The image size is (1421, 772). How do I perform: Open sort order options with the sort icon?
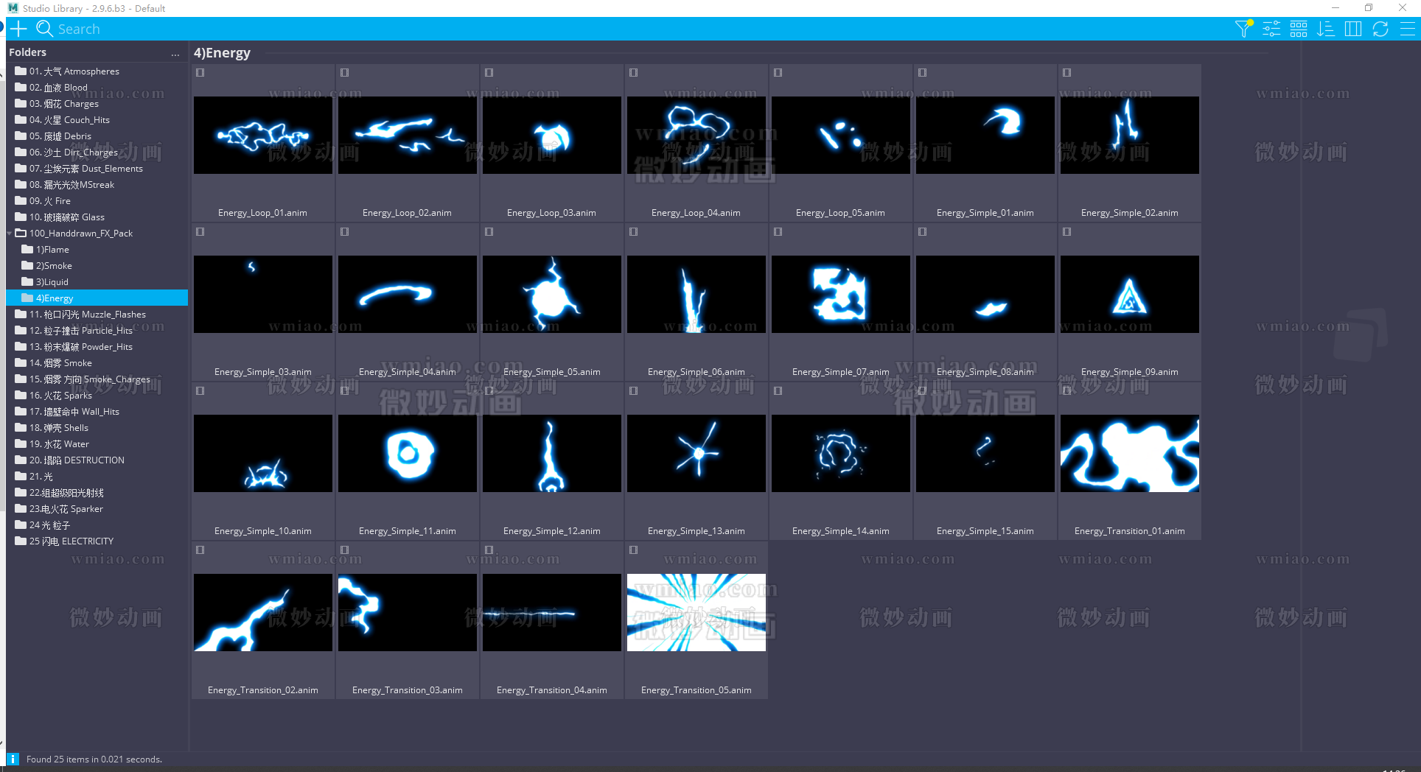[1326, 28]
